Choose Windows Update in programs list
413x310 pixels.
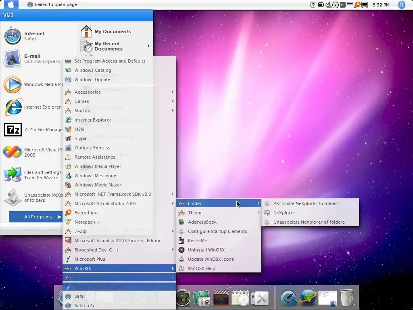pyautogui.click(x=119, y=80)
